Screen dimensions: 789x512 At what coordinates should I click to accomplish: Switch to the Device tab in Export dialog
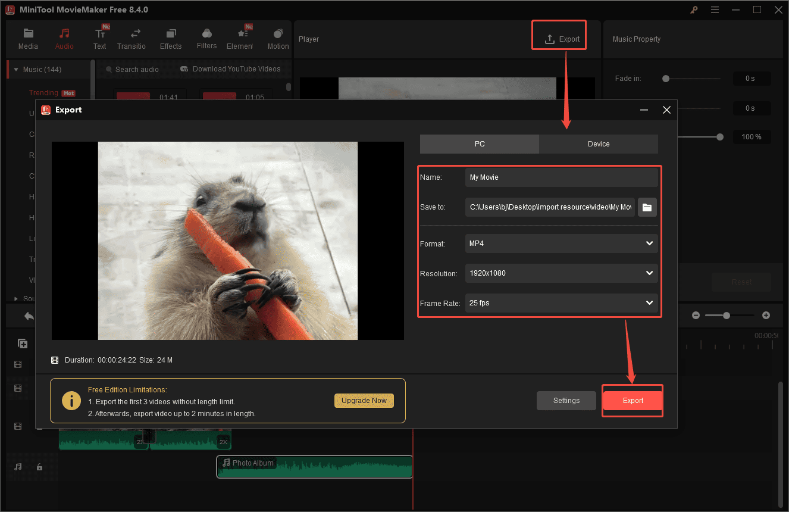(598, 143)
